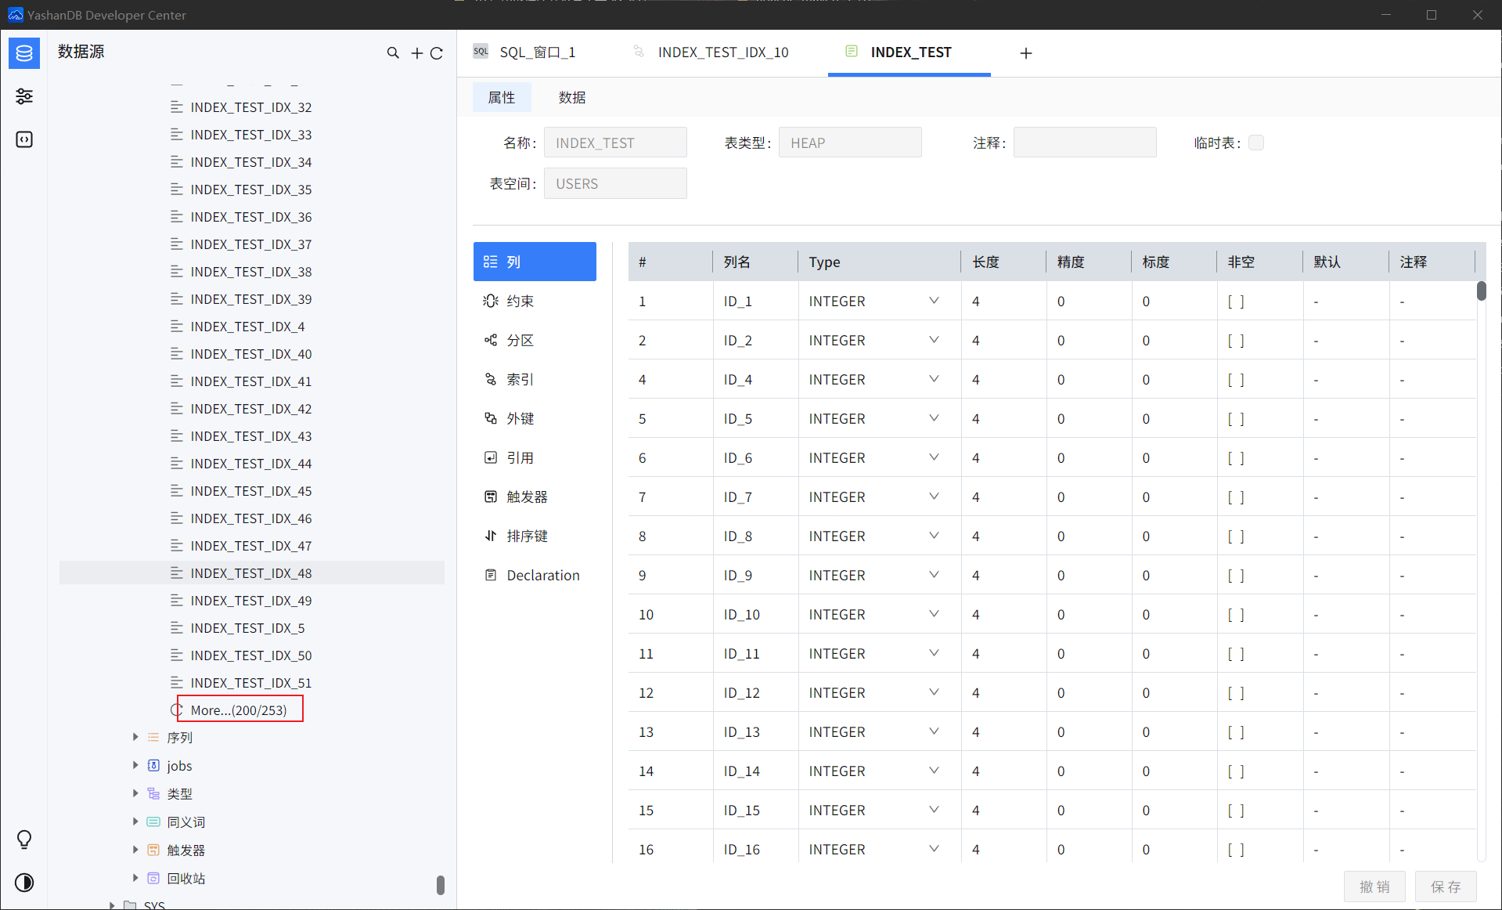Click the lightbulb tips icon

tap(24, 840)
